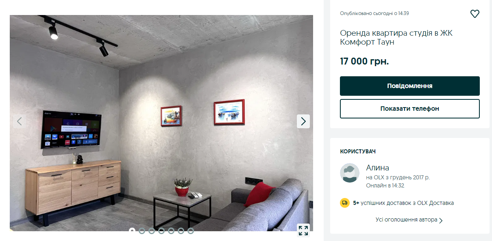Show next photo with right arrow

click(303, 121)
